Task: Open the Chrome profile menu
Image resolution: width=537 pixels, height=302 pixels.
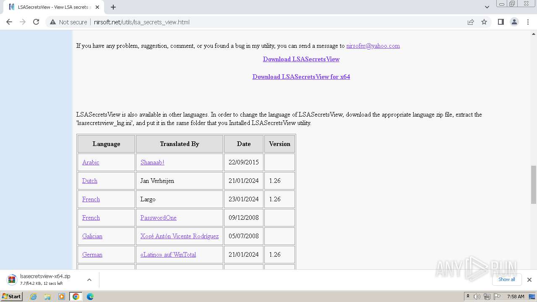Action: point(514,22)
